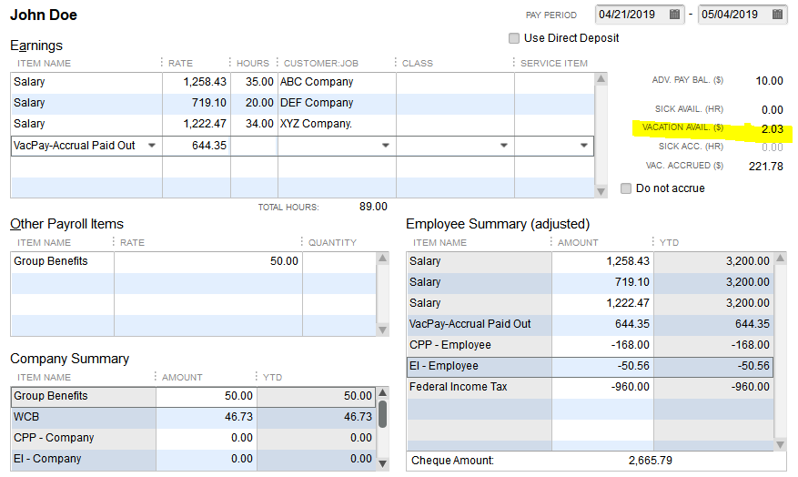Click Earnings table scroll up arrow
The width and height of the screenshot is (798, 477).
pos(601,79)
